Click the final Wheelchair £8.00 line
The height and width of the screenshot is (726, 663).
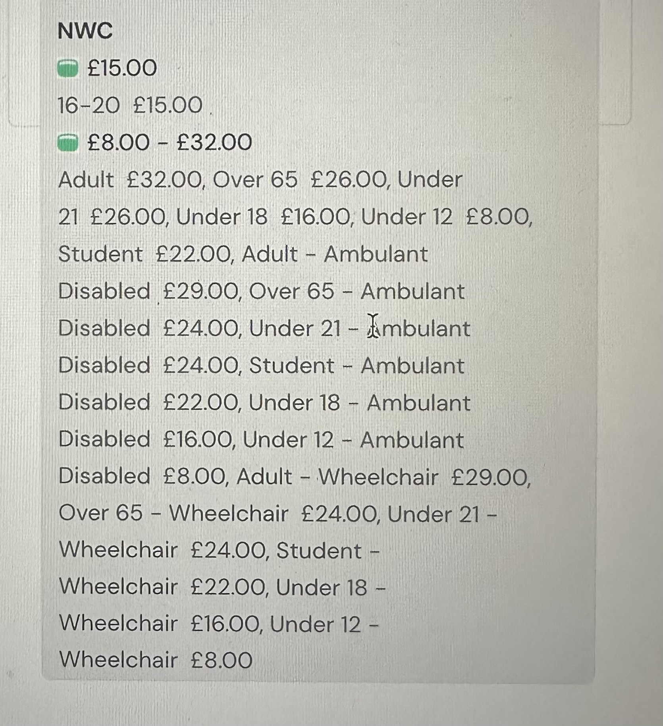tap(156, 660)
